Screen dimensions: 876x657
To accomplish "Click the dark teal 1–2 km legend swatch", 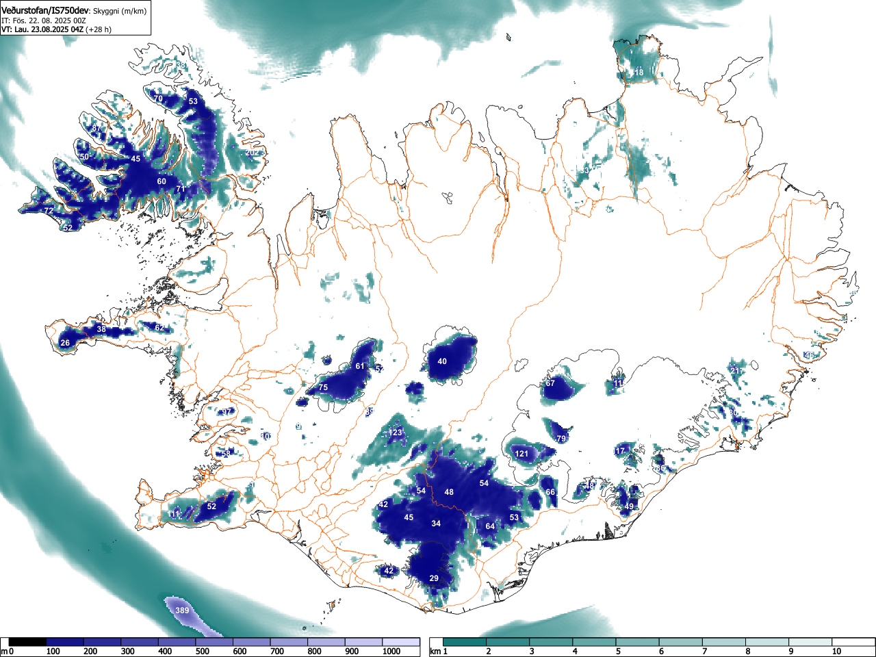I will (x=465, y=642).
